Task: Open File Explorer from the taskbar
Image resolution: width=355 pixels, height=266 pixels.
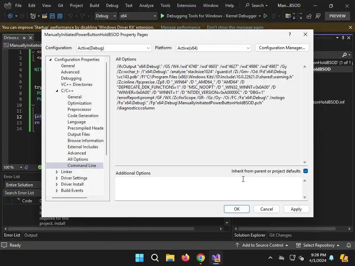Action: [170, 258]
